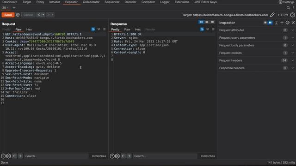The height and width of the screenshot is (166, 296).
Task: Open request search help icon
Action: point(3,156)
